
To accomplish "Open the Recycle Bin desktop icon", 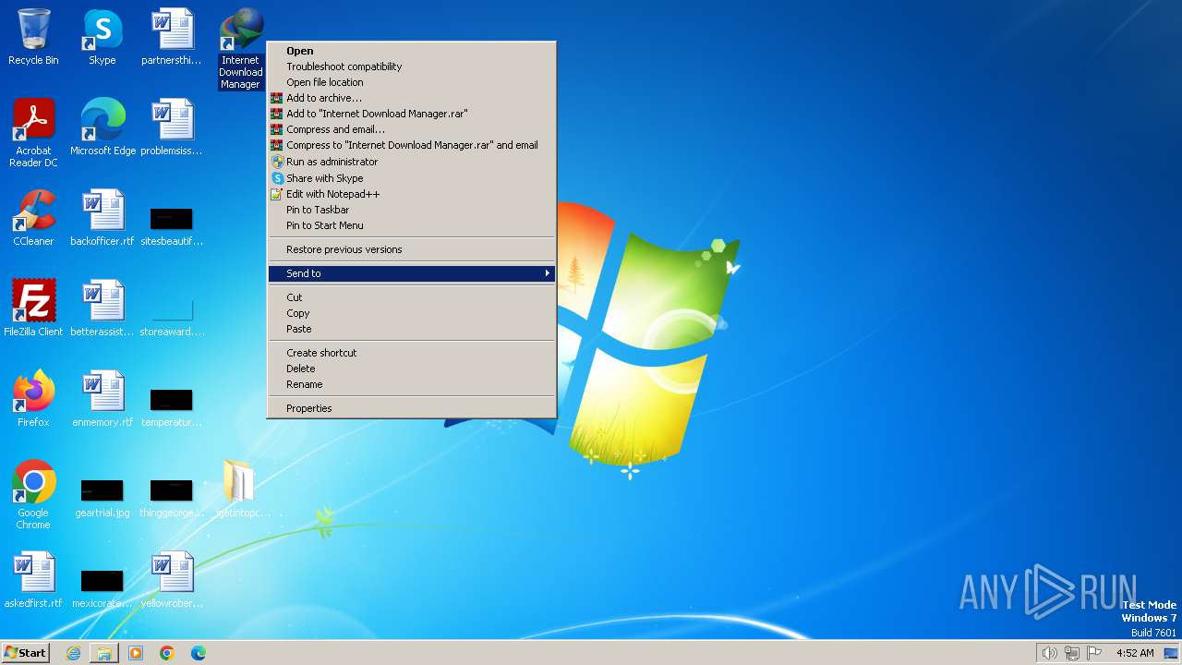I will coord(33,37).
